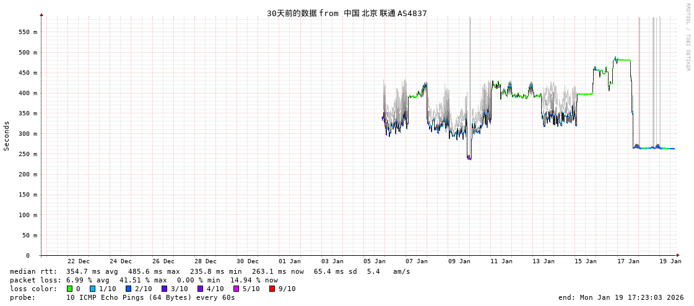Viewport: 694px width, 306px height.
Task: Click the 15 Jan x-axis label
Action: click(586, 261)
